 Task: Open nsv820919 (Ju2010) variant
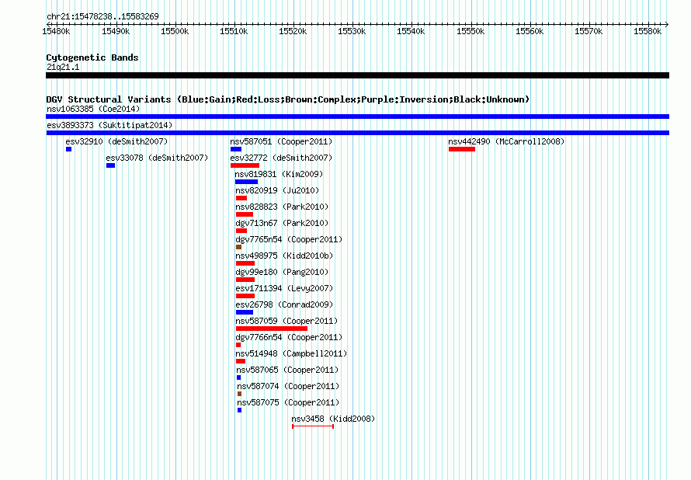point(277,190)
